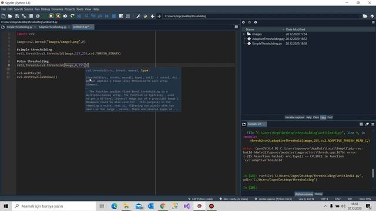The image size is (376, 211).
Task: Save the current file via toolbar
Action: coord(17,16)
